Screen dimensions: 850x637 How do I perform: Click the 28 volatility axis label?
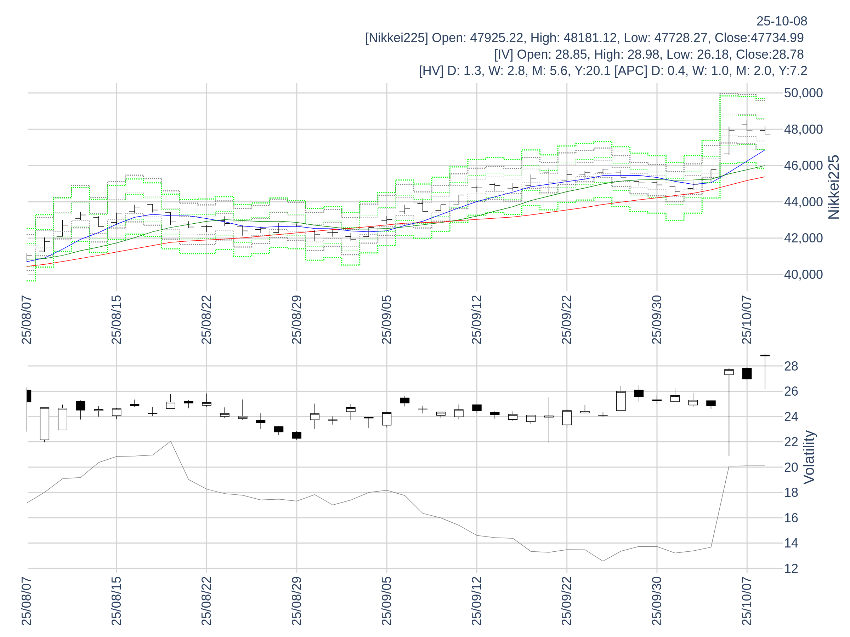pyautogui.click(x=791, y=366)
